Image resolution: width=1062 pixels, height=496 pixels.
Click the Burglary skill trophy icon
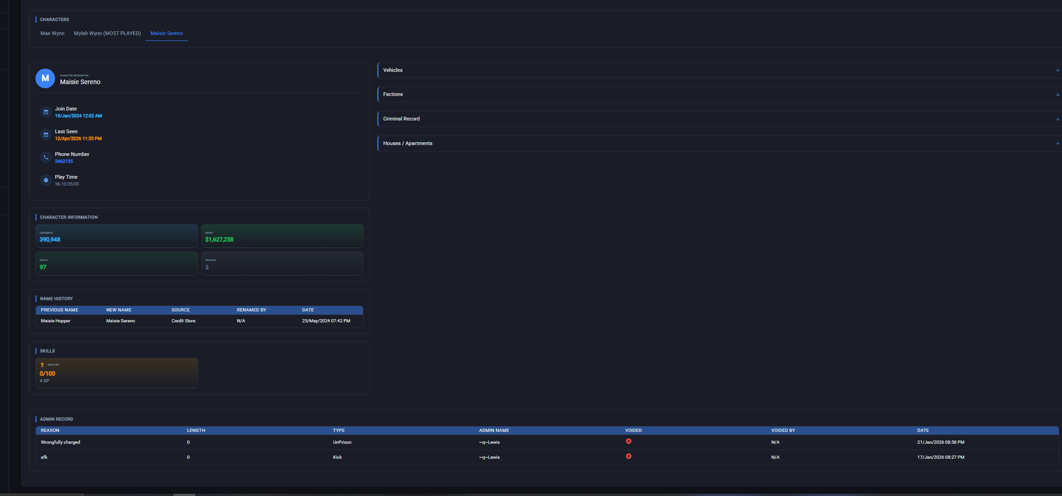(x=42, y=365)
